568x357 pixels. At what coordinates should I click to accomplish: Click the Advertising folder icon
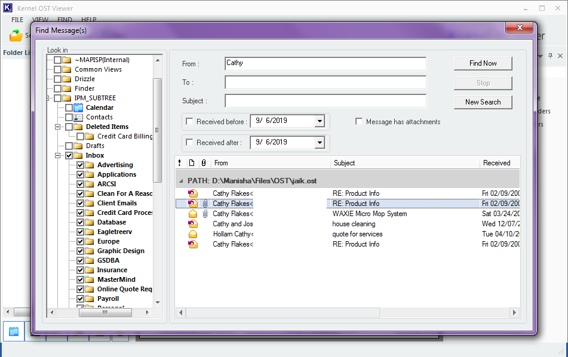pyautogui.click(x=90, y=165)
